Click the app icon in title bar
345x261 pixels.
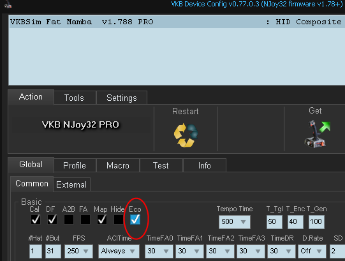8,4
